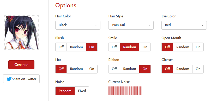Turn Hat On
Image resolution: width=211 pixels, height=101 pixels.
point(92,69)
